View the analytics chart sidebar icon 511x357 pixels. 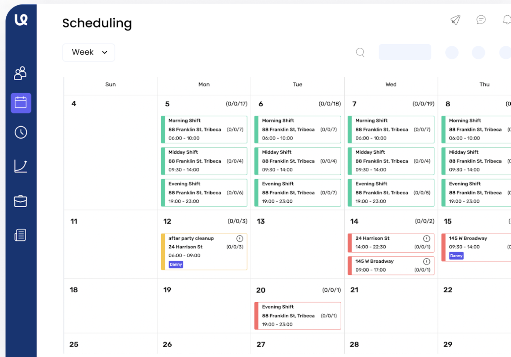(x=20, y=166)
